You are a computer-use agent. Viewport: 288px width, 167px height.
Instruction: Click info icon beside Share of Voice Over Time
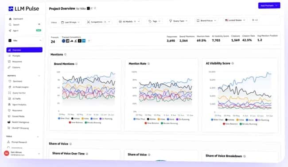pyautogui.click(x=87, y=154)
